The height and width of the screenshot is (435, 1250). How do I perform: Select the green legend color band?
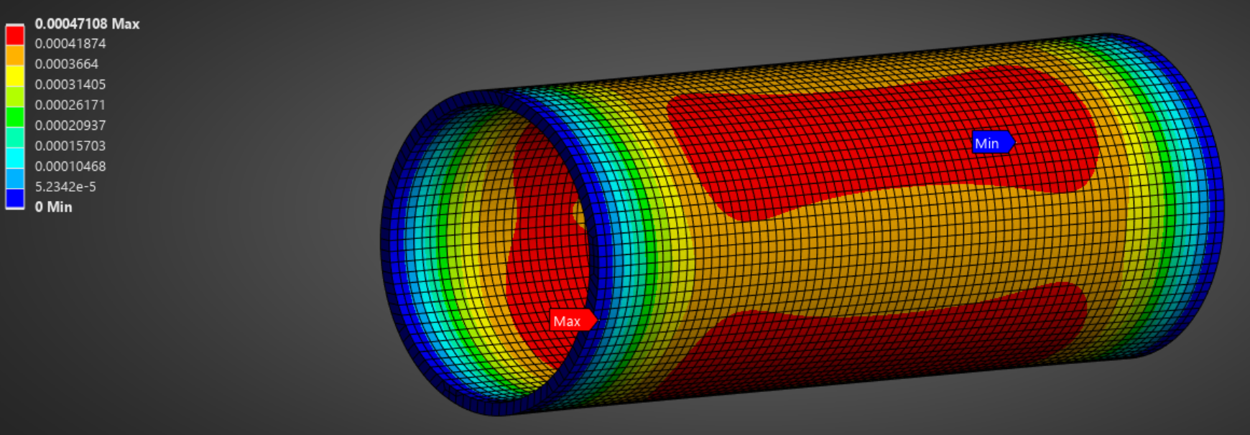tap(15, 117)
